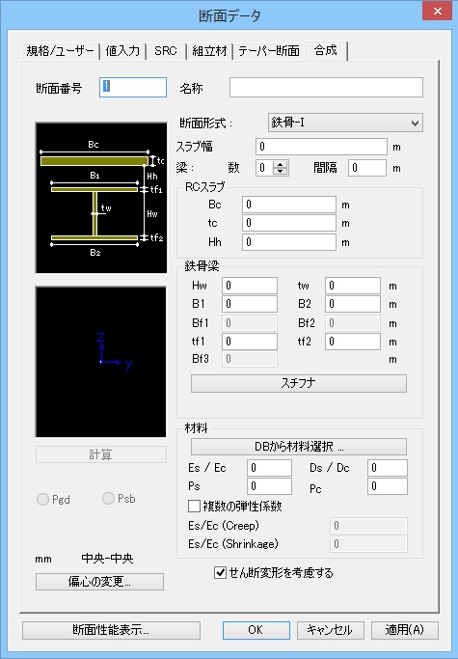Open the テーパー断面 tab
The width and height of the screenshot is (458, 659).
coord(269,51)
